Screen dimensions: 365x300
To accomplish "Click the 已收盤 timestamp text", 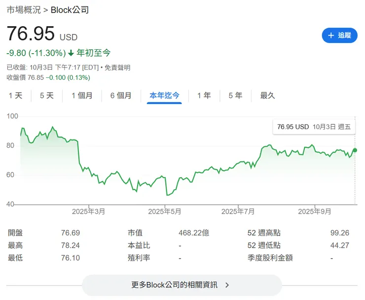I will (x=53, y=67).
